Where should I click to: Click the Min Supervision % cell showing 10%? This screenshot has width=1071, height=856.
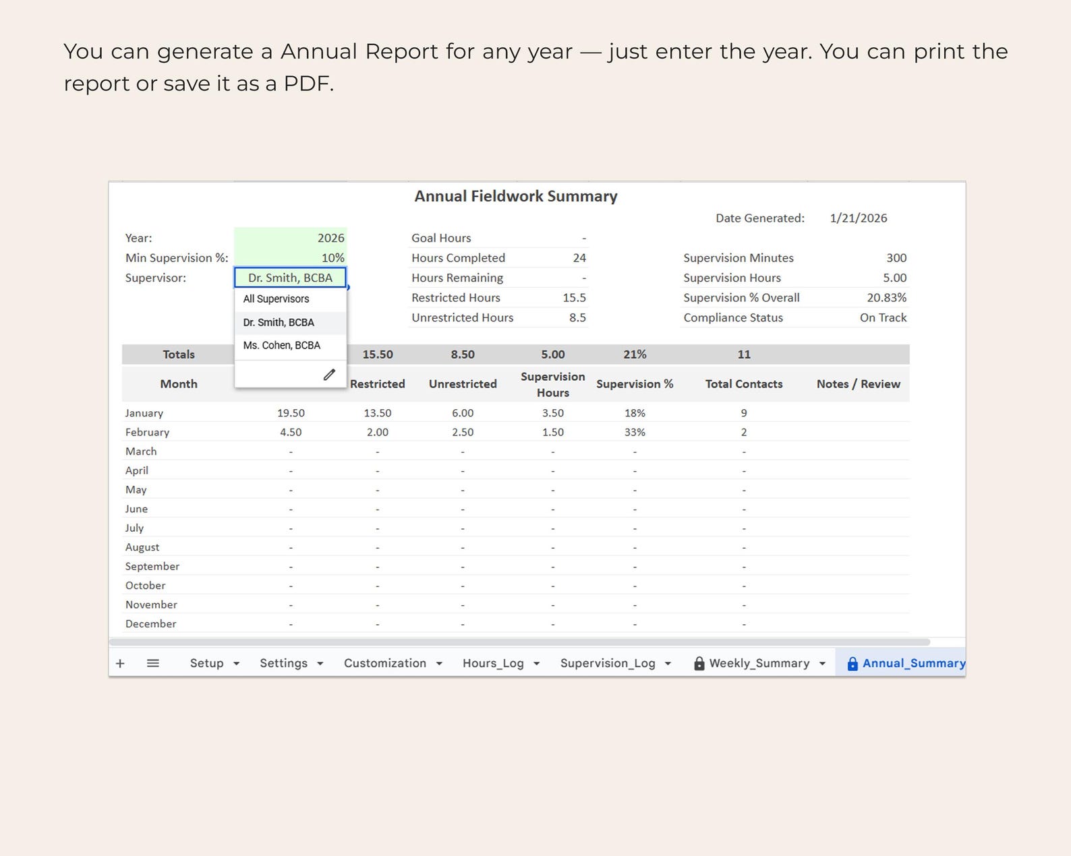point(291,257)
